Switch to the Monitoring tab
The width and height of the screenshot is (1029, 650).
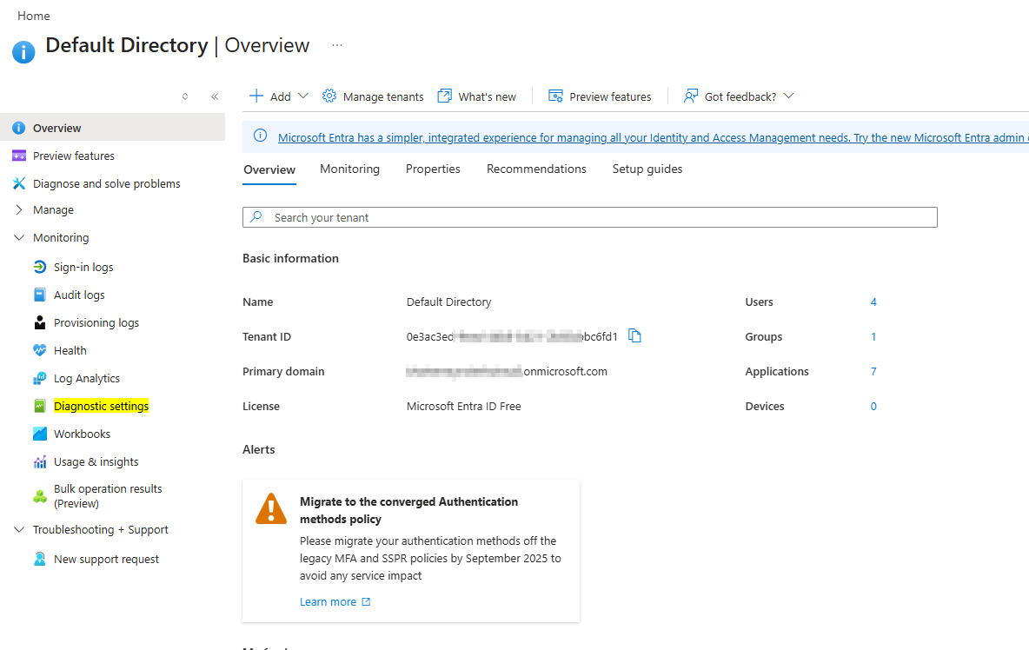(349, 169)
